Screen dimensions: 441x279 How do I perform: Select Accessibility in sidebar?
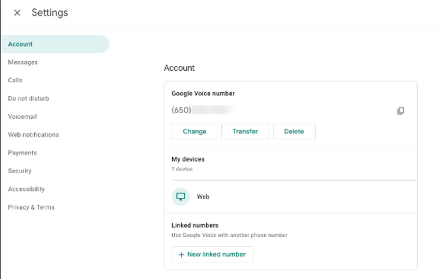click(26, 189)
